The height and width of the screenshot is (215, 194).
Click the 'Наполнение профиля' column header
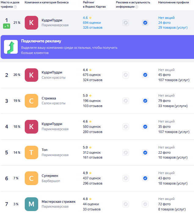(x=174, y=2)
